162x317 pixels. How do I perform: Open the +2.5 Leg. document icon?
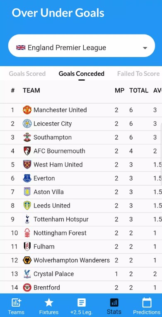click(82, 302)
